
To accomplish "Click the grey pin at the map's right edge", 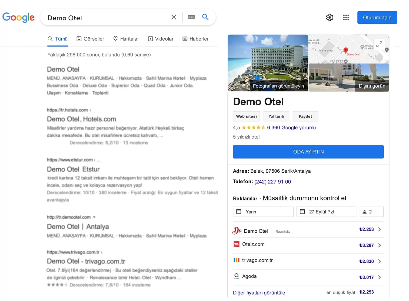I will pos(387,50).
